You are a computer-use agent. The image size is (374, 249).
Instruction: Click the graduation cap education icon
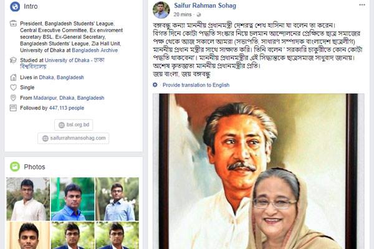click(x=13, y=60)
